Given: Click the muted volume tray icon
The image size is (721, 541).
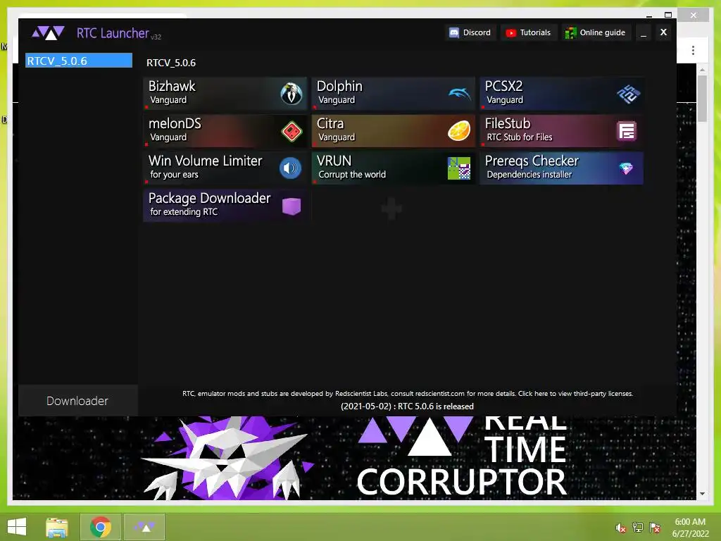Looking at the screenshot, I should pos(621,528).
